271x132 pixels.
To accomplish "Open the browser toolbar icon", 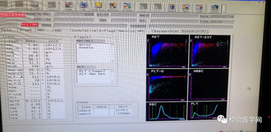I will click(x=127, y=7).
